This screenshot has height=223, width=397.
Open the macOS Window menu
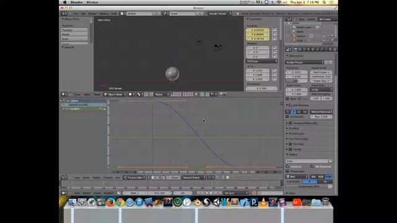(x=92, y=2)
